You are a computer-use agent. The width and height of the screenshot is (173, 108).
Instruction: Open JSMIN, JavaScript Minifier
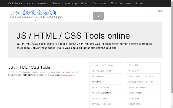tap(106, 93)
